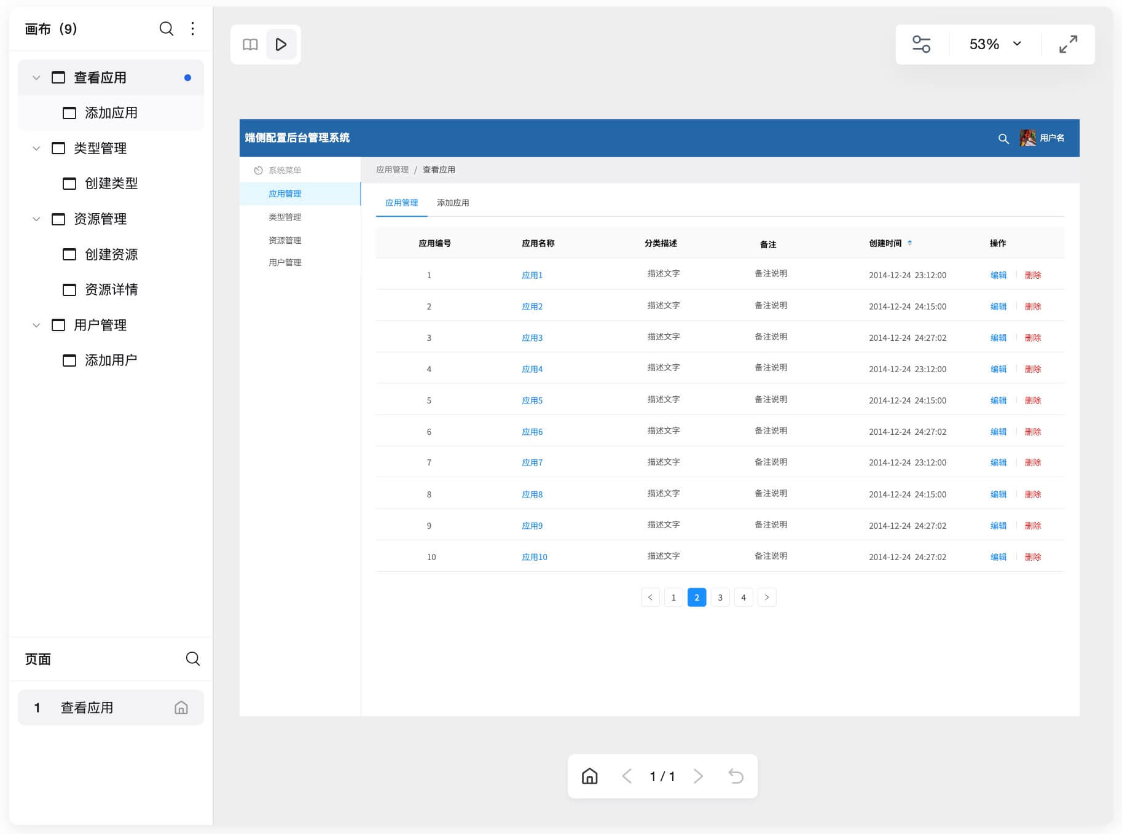
Task: Click the 用户名 label in header
Action: point(1052,138)
